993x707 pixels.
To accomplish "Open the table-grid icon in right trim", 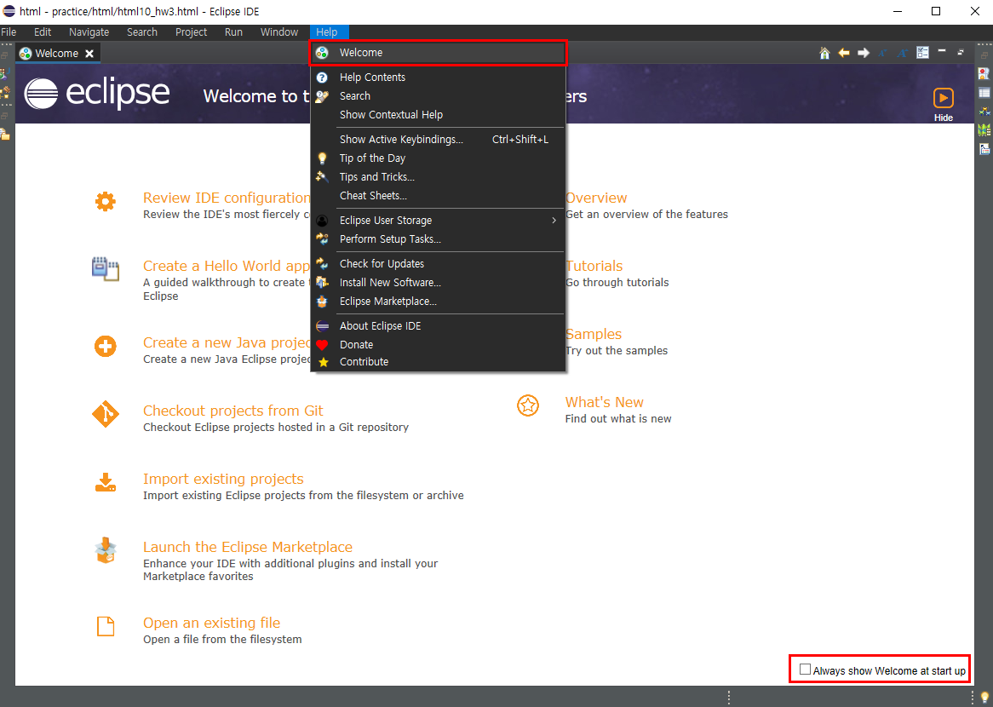I will [x=984, y=93].
